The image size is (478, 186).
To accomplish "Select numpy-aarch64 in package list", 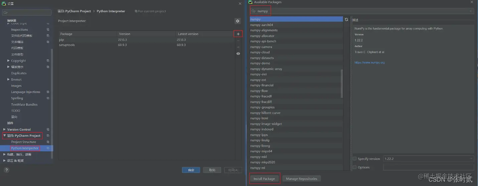I will point(296,25).
